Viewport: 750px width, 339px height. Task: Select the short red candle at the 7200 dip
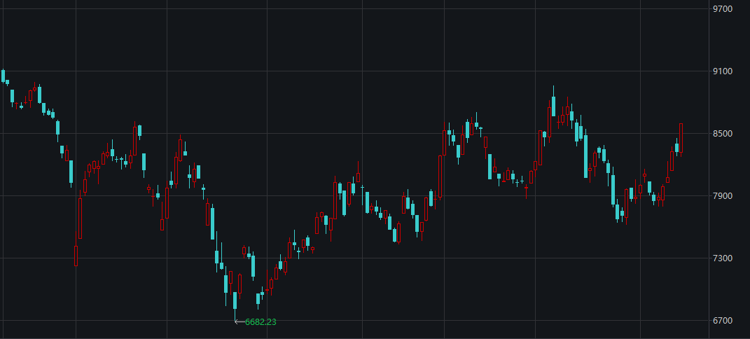click(76, 256)
